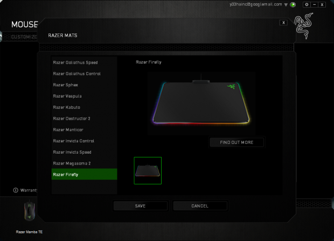This screenshot has width=334, height=241.
Task: Choose Razer Megasoma 2 mat
Action: [85, 163]
